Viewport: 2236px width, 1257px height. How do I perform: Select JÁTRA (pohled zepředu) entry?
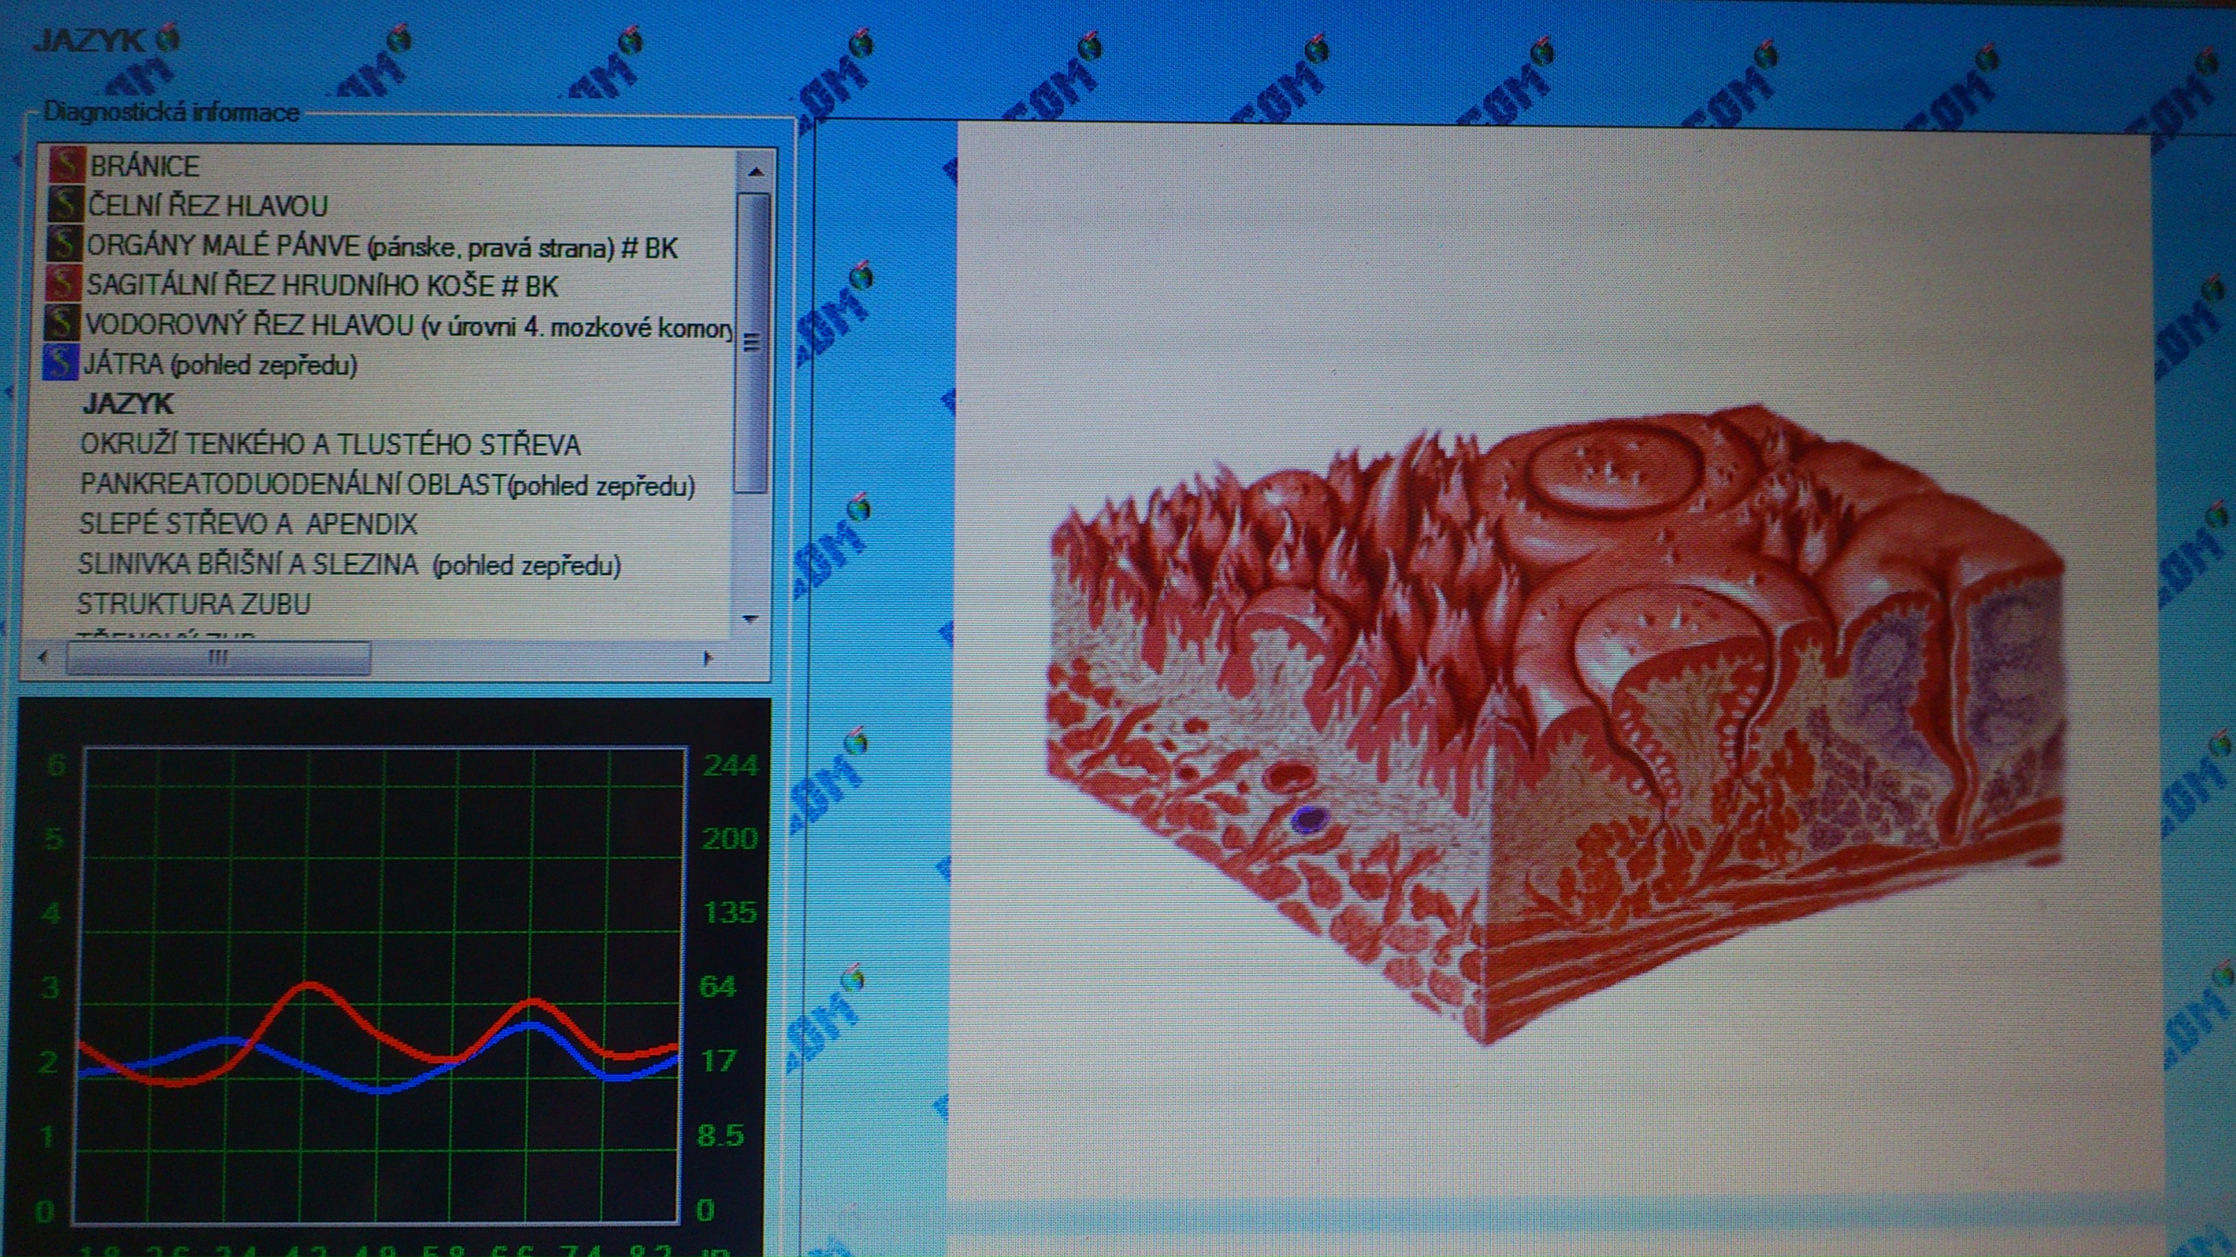(220, 365)
